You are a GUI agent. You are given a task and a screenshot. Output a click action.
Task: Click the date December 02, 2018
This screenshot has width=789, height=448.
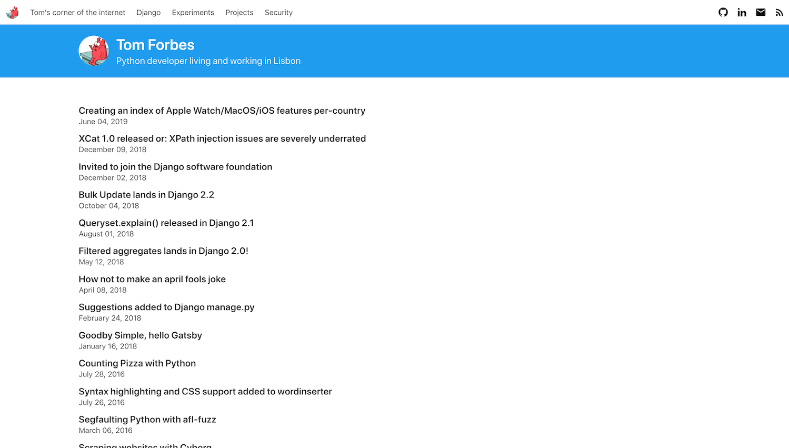point(113,178)
